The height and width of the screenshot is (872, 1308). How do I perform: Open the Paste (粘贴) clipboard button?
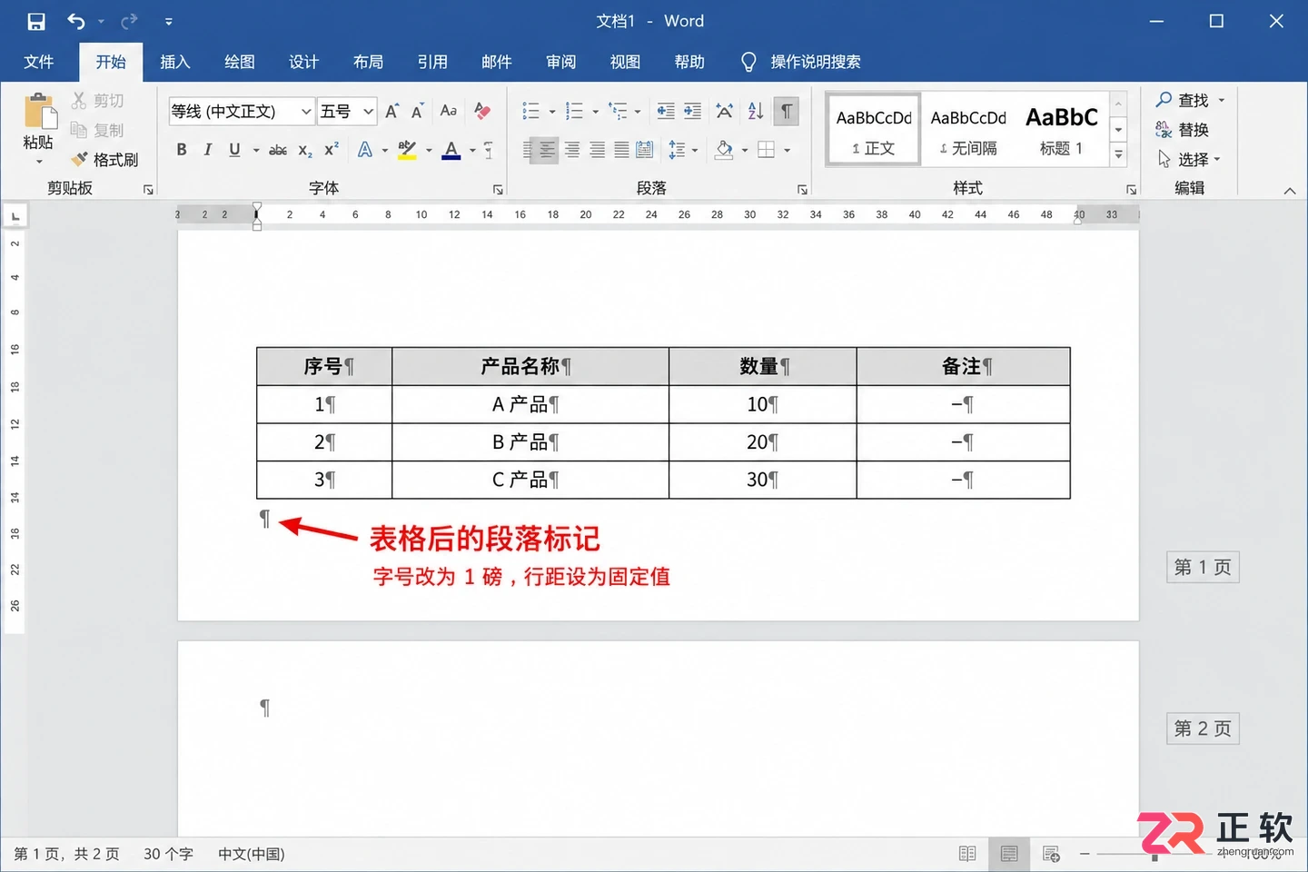pos(38,127)
